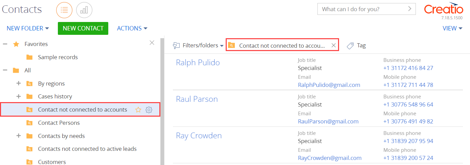Expand the By regions folder
Image resolution: width=470 pixels, height=165 pixels.
click(19, 83)
